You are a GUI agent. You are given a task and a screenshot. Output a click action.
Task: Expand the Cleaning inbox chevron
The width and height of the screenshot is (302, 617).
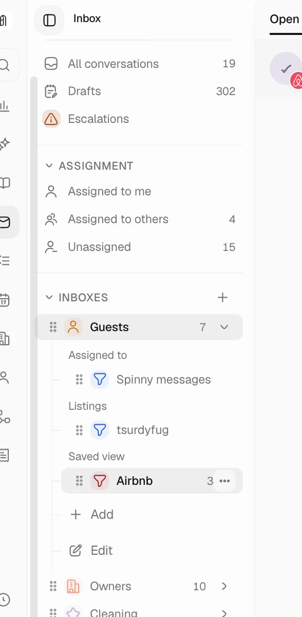tap(224, 613)
